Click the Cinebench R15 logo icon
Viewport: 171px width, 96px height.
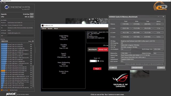(x=6, y=7)
